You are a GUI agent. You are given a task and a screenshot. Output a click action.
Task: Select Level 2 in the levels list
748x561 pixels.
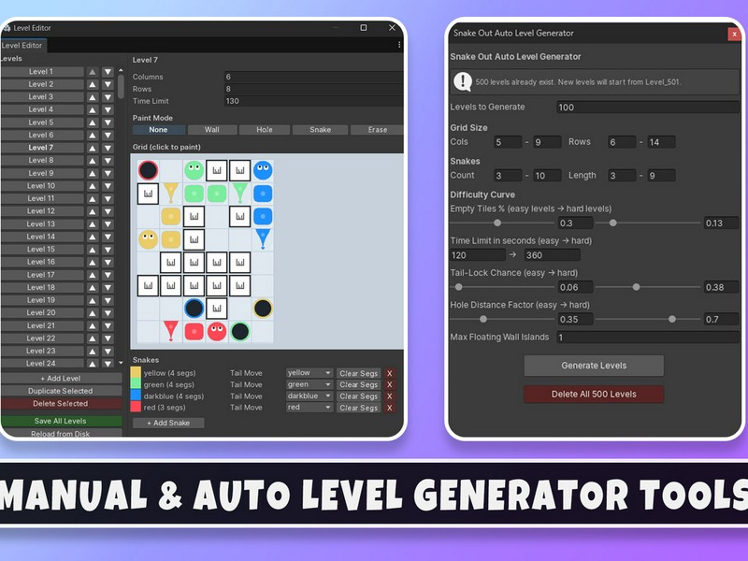[x=41, y=84]
